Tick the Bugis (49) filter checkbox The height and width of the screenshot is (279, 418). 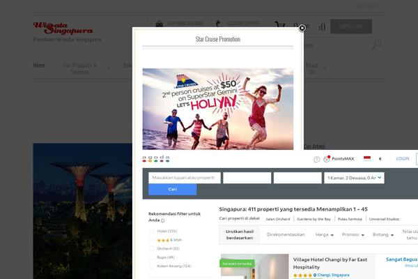[x=152, y=257]
